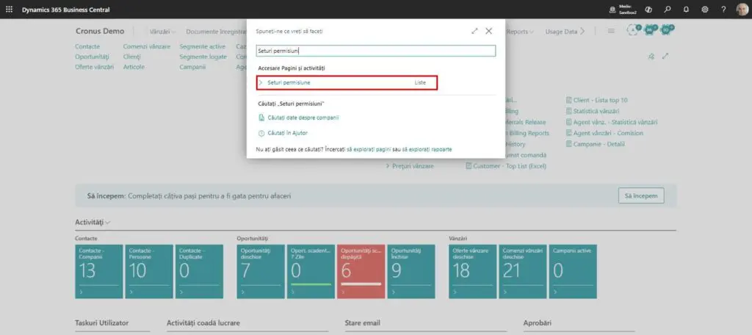The image size is (752, 335).
Task: Open the Segmente active link
Action: [203, 46]
